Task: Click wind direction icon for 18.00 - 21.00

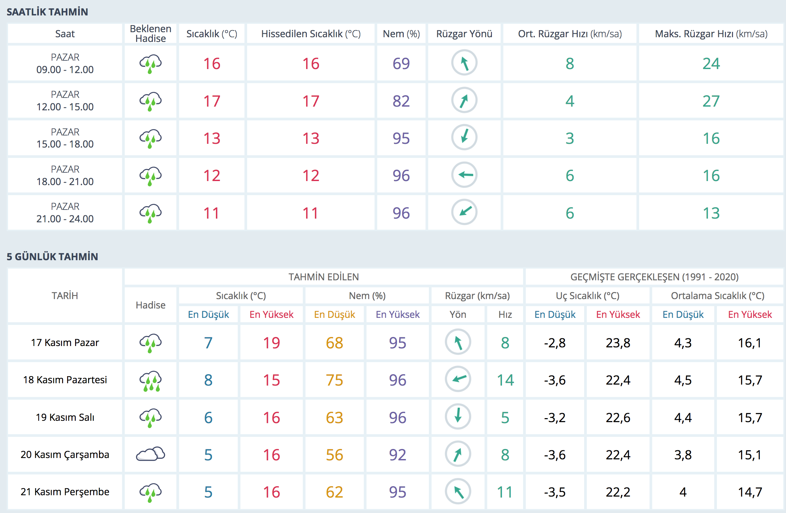Action: (x=464, y=175)
